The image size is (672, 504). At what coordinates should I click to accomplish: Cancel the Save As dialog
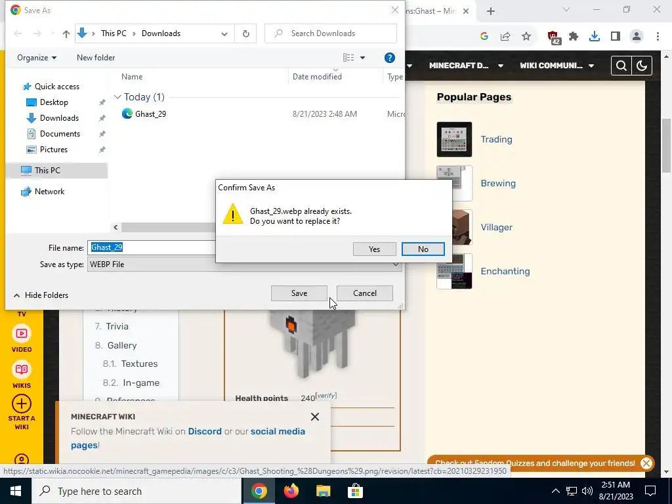365,293
